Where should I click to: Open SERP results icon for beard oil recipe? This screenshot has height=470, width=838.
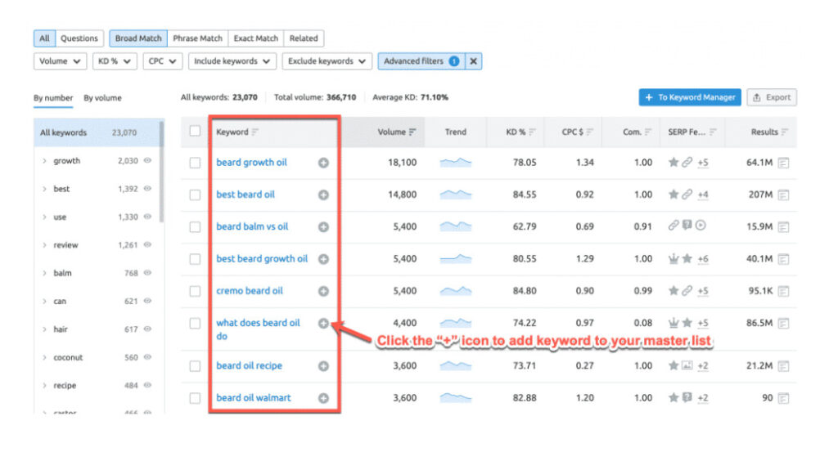[783, 366]
